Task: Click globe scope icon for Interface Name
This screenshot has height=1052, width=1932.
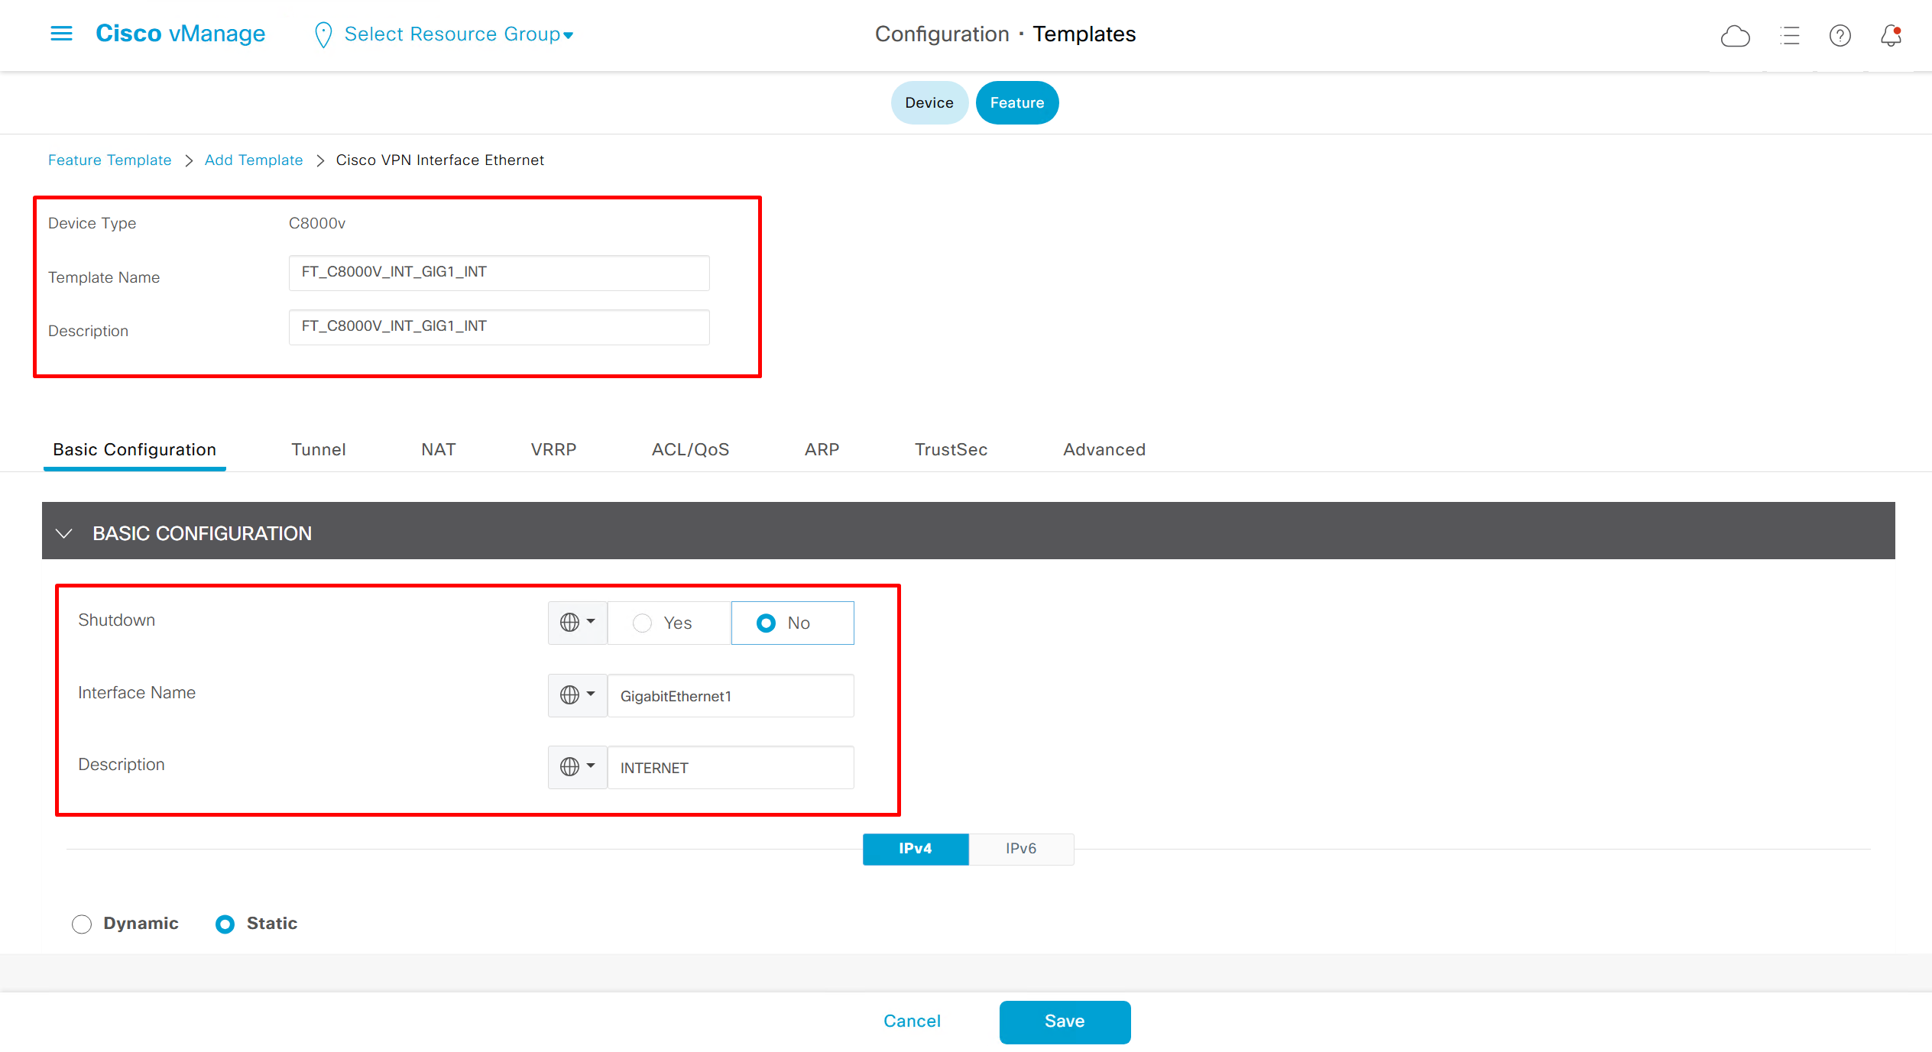Action: [570, 695]
